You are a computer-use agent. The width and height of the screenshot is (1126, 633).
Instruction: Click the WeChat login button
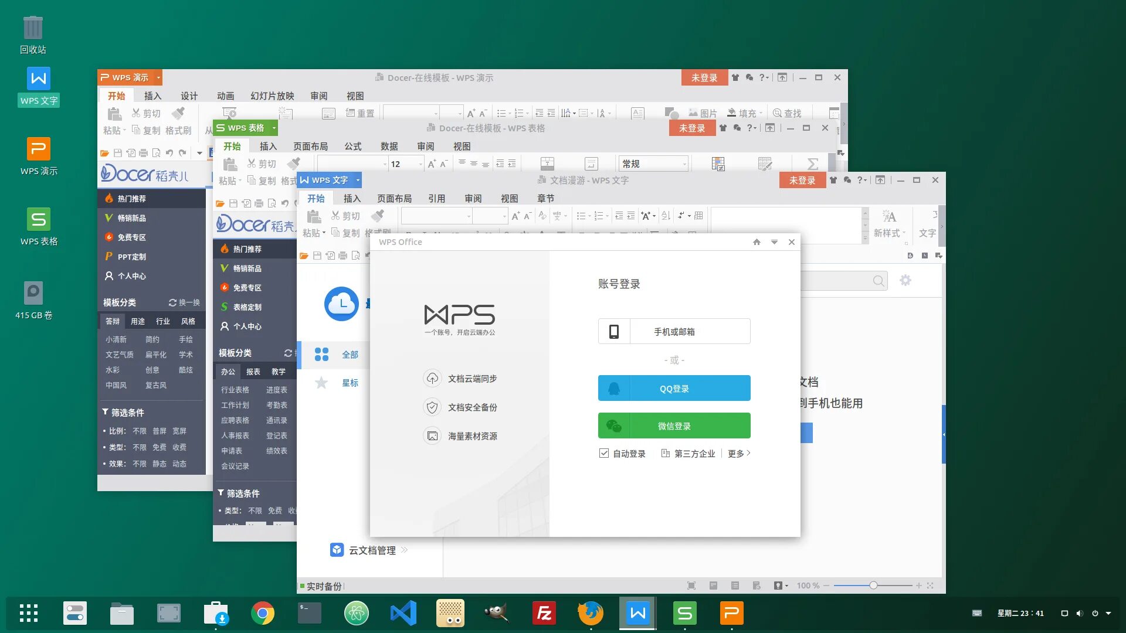tap(674, 426)
